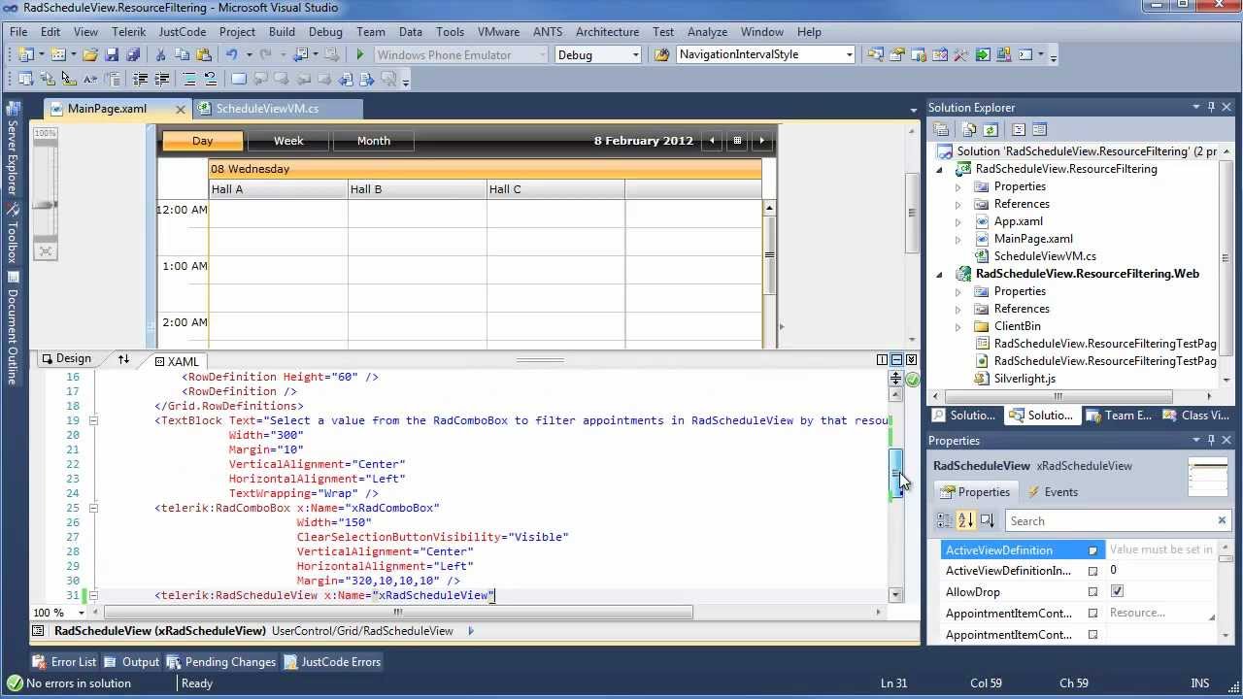Screen dimensions: 1243x699
Task: Select App.xaml in Solution Explorer
Action: [x=1018, y=221]
